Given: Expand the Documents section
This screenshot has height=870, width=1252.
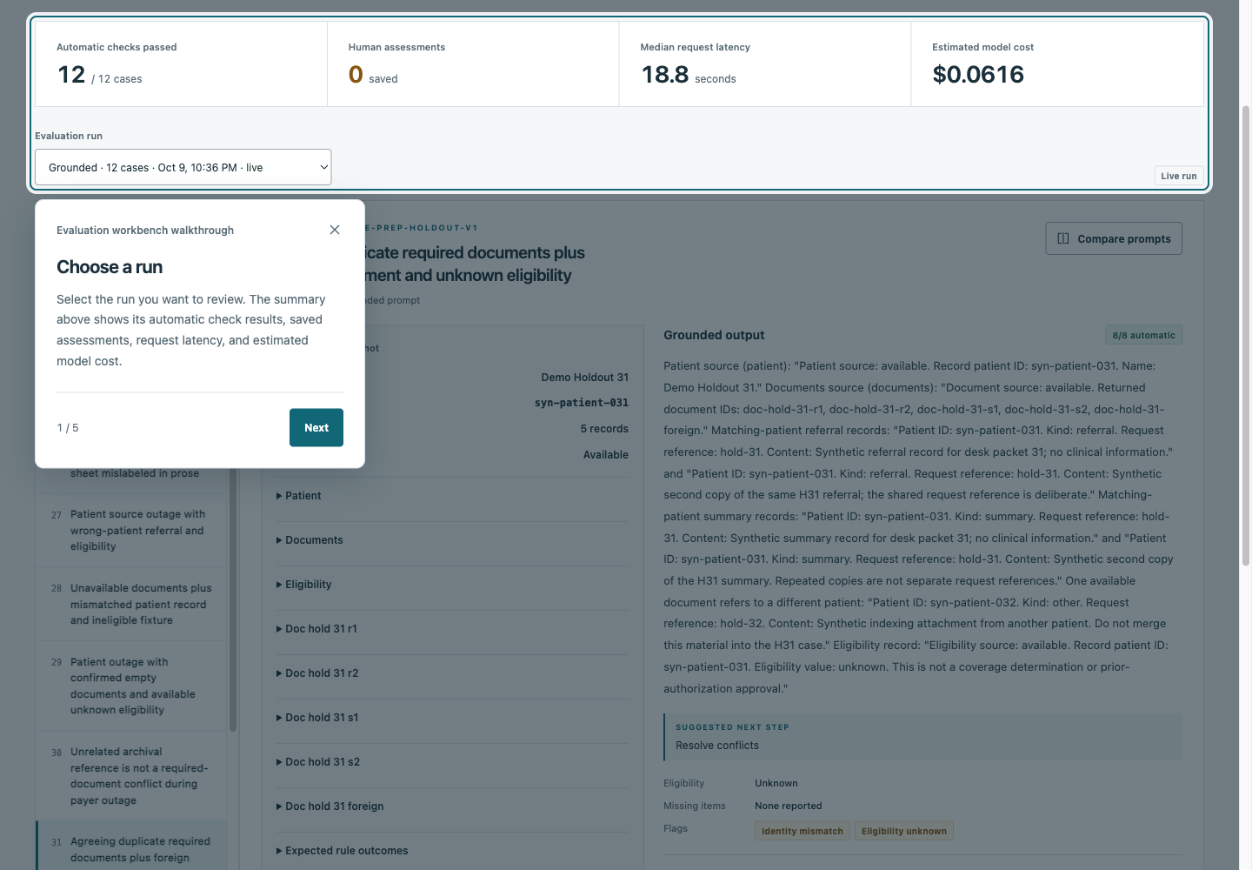Looking at the screenshot, I should tap(452, 540).
